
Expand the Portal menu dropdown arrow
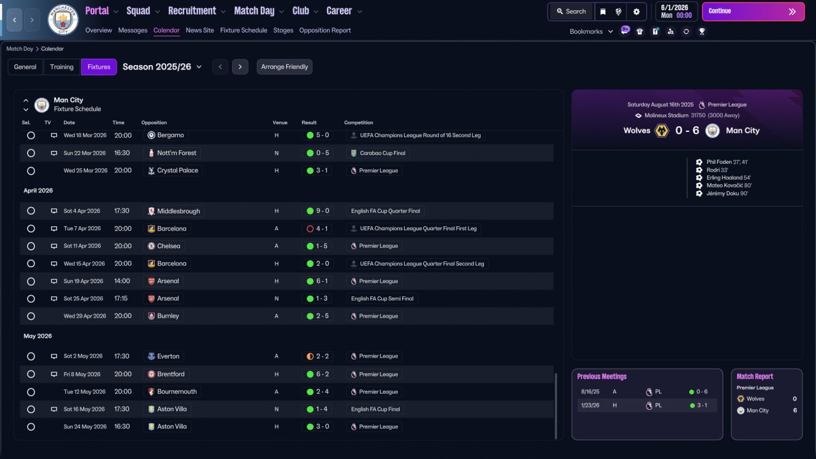click(x=115, y=11)
